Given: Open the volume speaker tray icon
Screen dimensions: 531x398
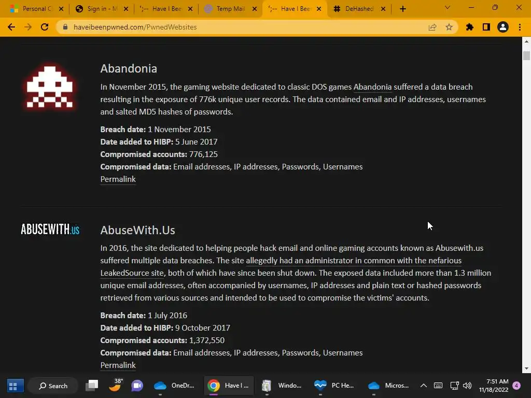Looking at the screenshot, I should (467, 386).
